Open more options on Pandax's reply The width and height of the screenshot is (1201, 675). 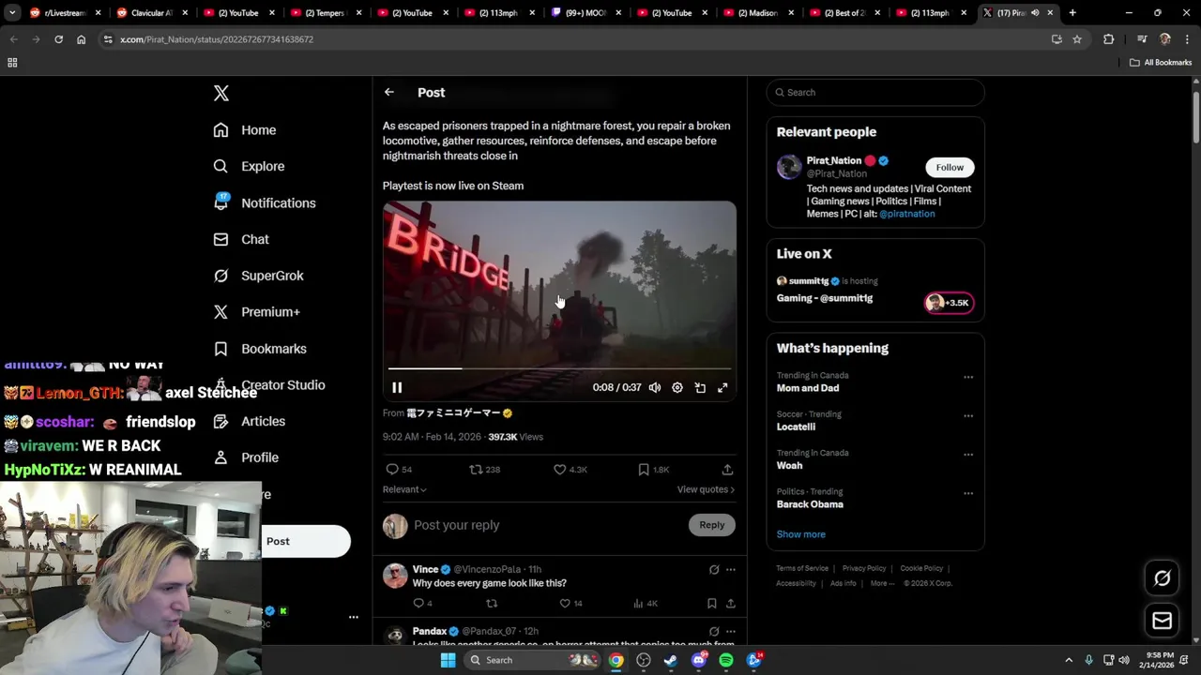click(x=731, y=631)
